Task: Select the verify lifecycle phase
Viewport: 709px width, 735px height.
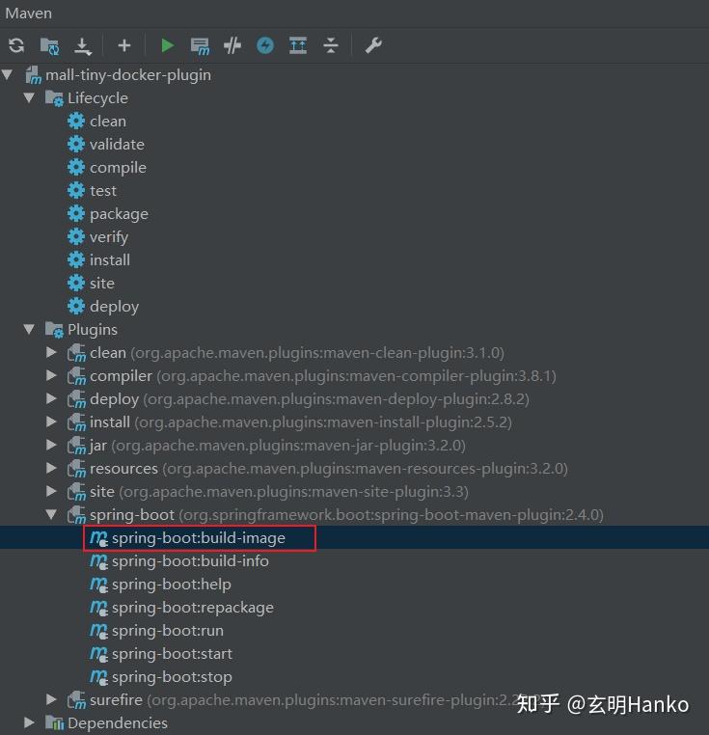Action: (x=108, y=237)
